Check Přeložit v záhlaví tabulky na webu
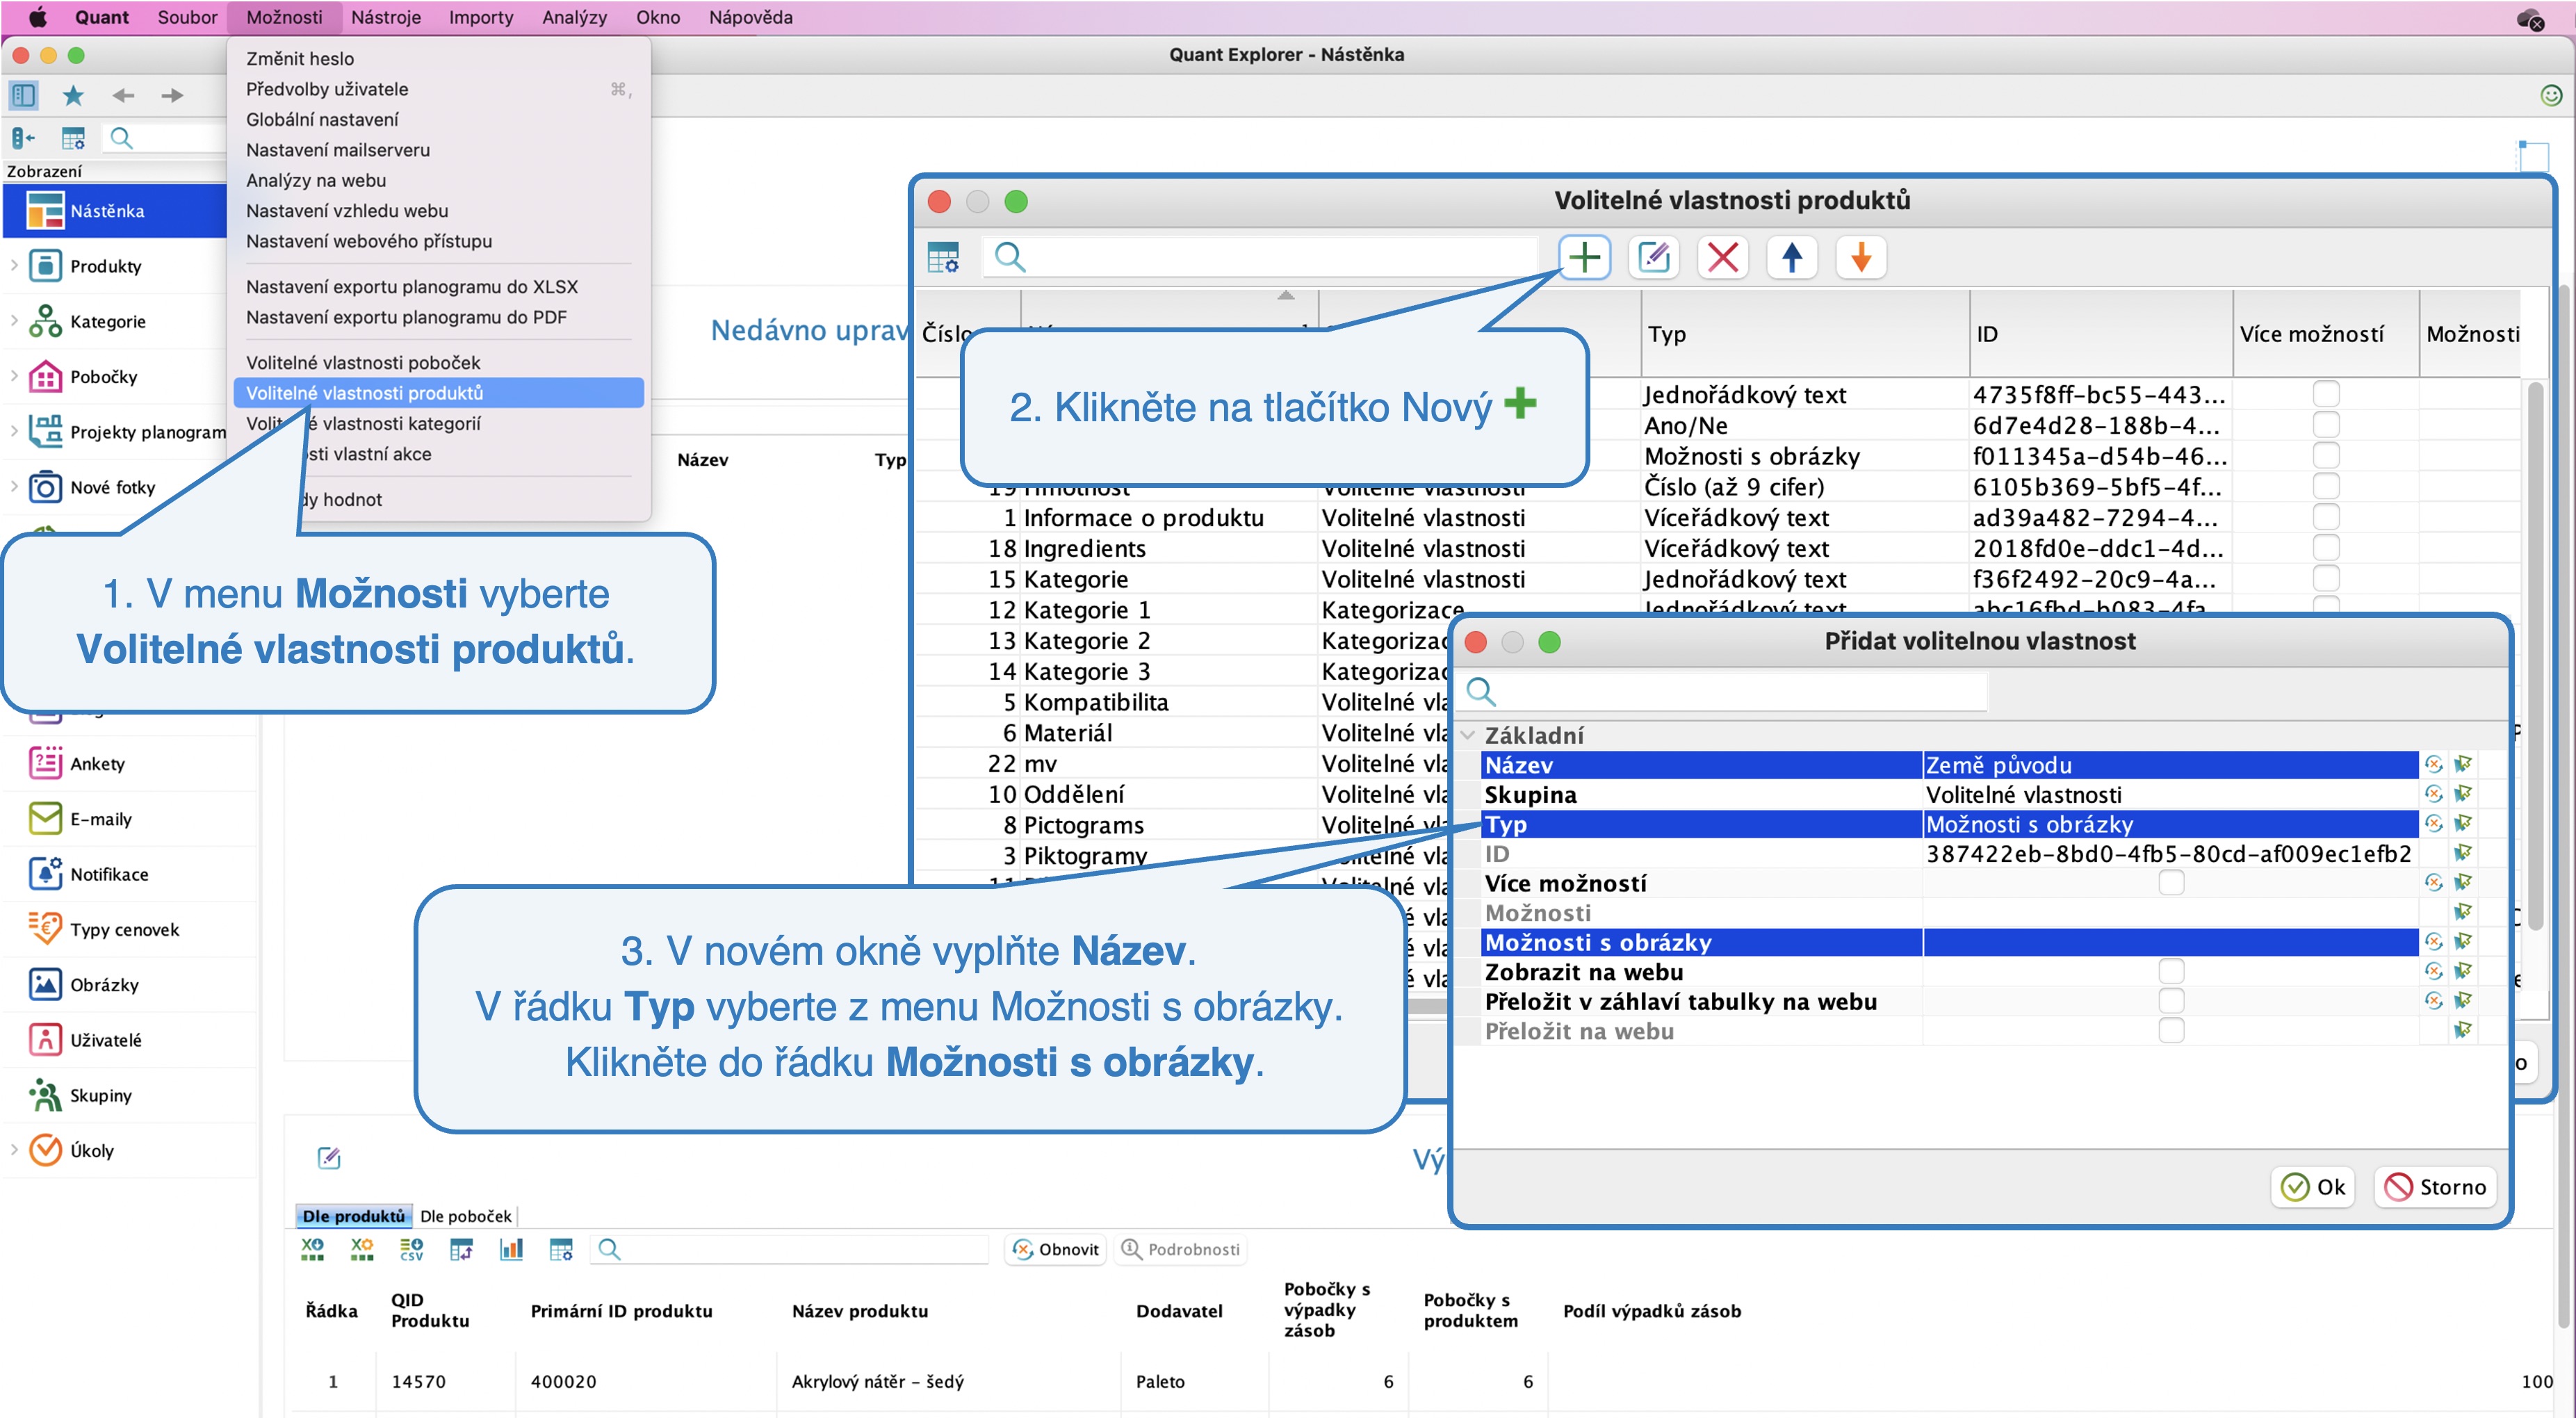 (2171, 1001)
